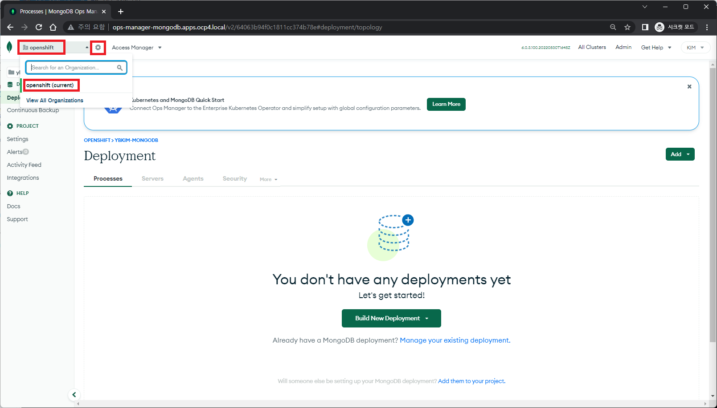
Task: Close the Kubernetes Quick Start banner
Action: [689, 86]
